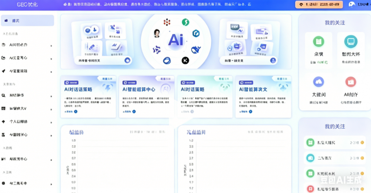Click the user avatar in top bar
The image size is (371, 193).
(352, 4)
